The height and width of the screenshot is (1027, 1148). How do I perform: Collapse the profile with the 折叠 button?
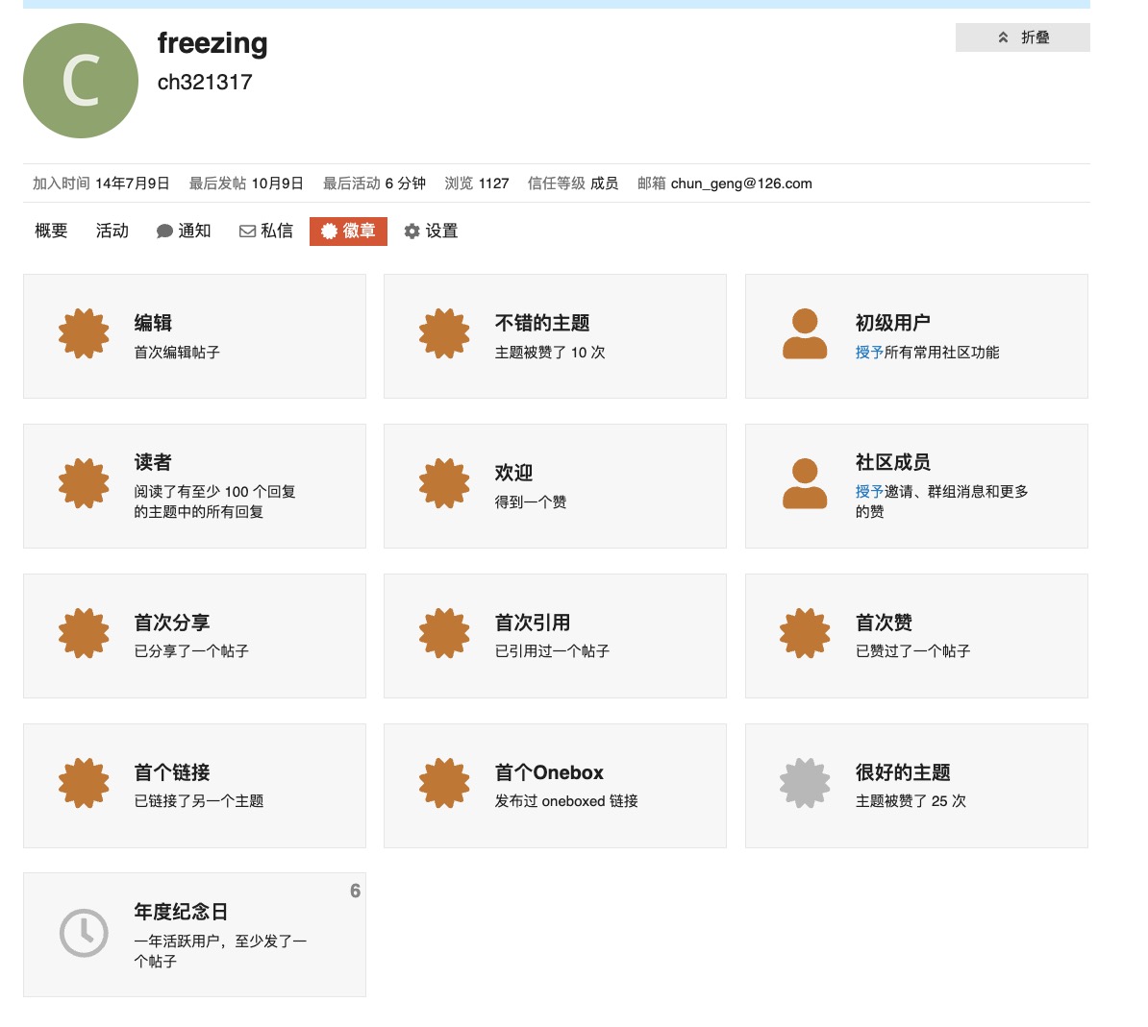(x=1022, y=37)
